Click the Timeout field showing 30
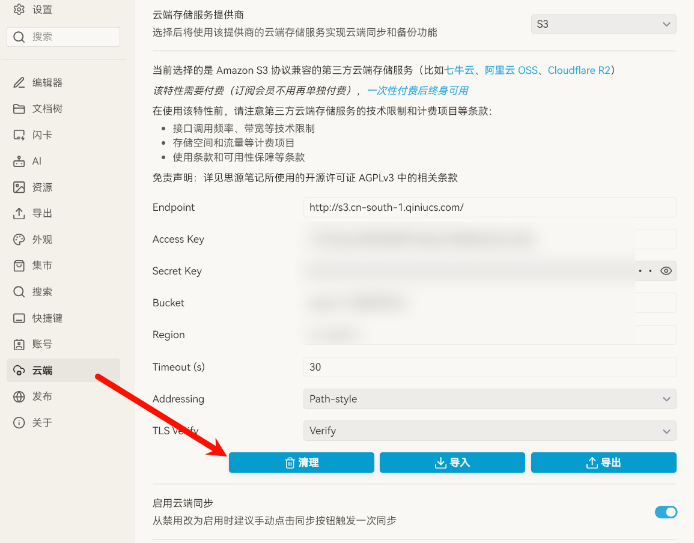The image size is (694, 543). tap(490, 367)
